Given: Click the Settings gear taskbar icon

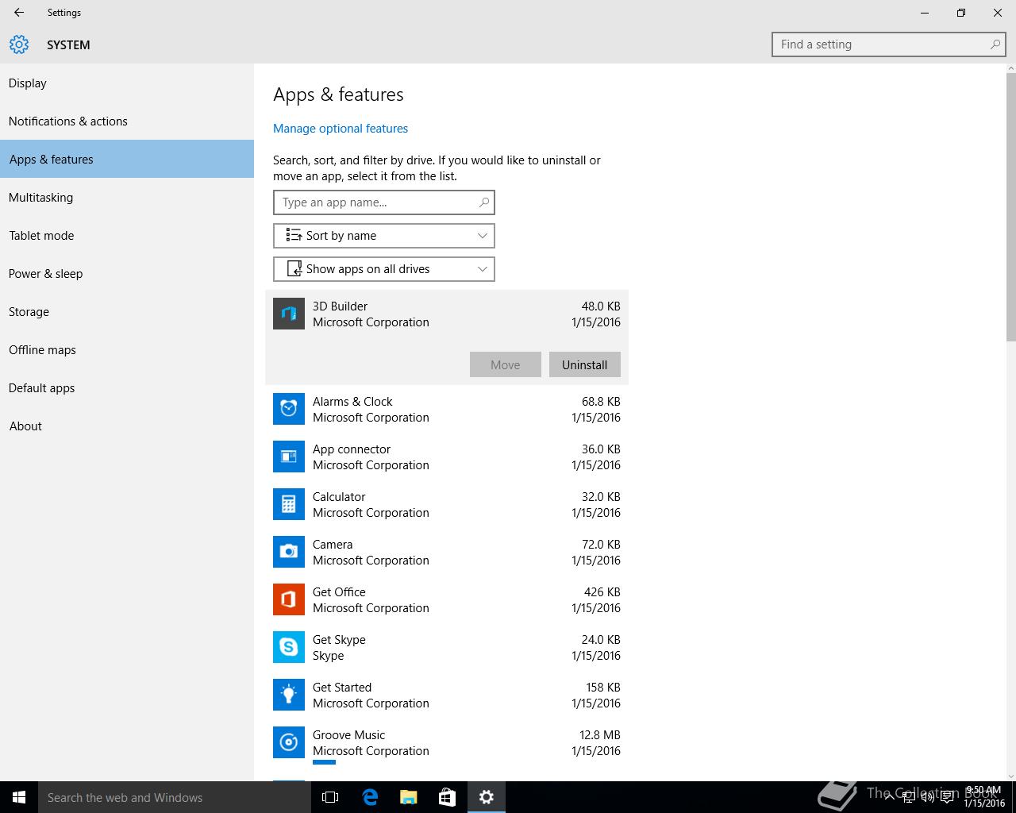Looking at the screenshot, I should [487, 797].
